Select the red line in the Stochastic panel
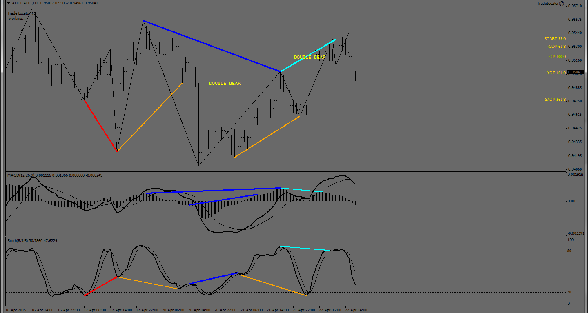 click(x=101, y=286)
